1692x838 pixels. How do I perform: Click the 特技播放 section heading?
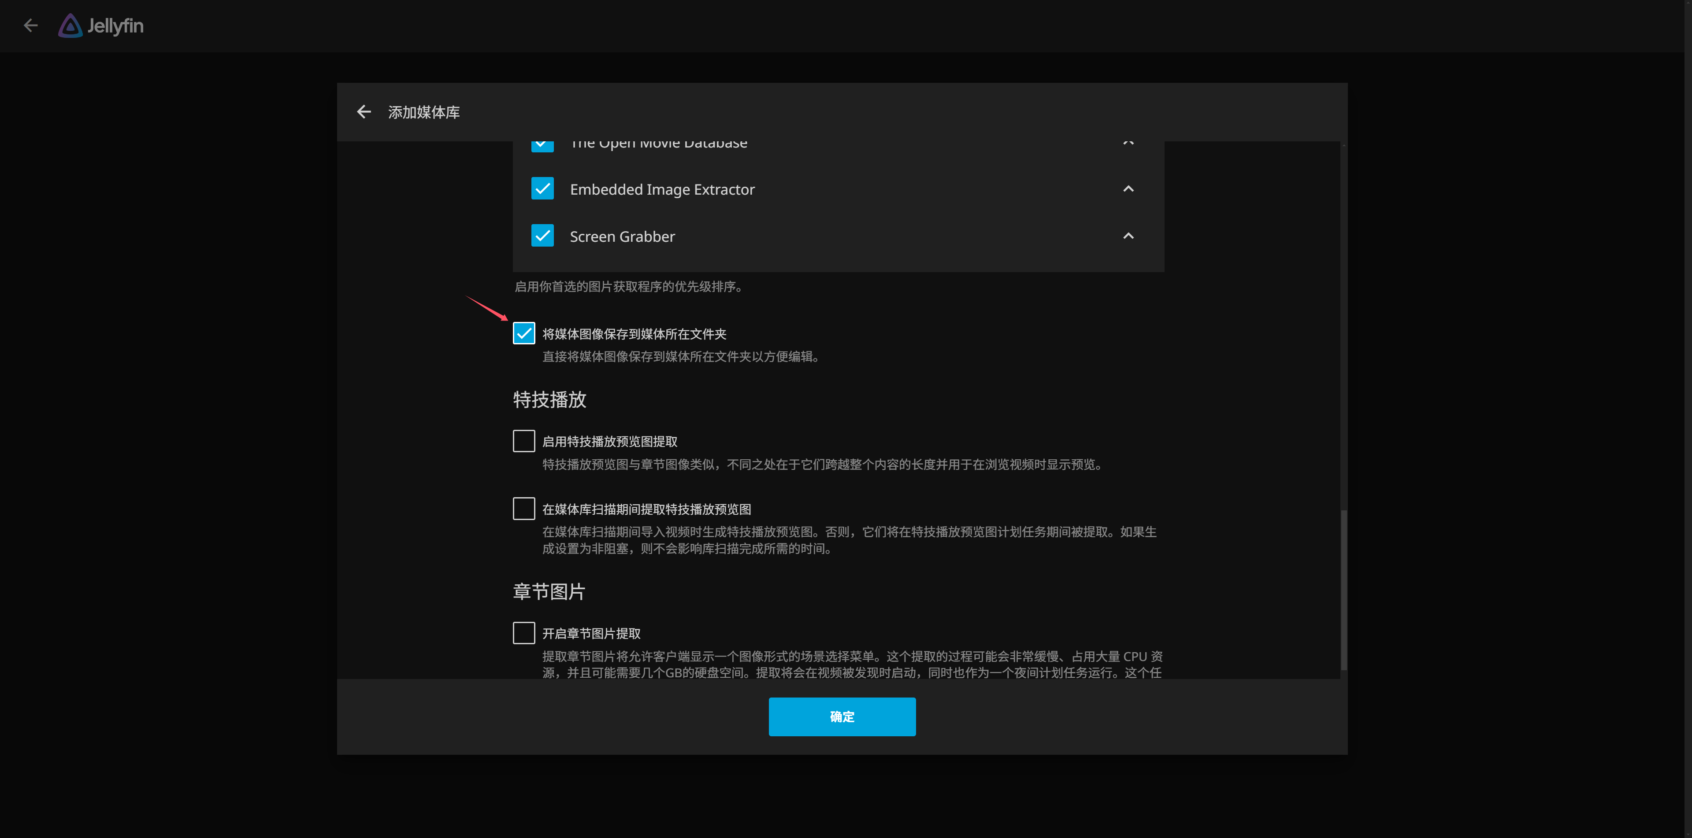[550, 400]
